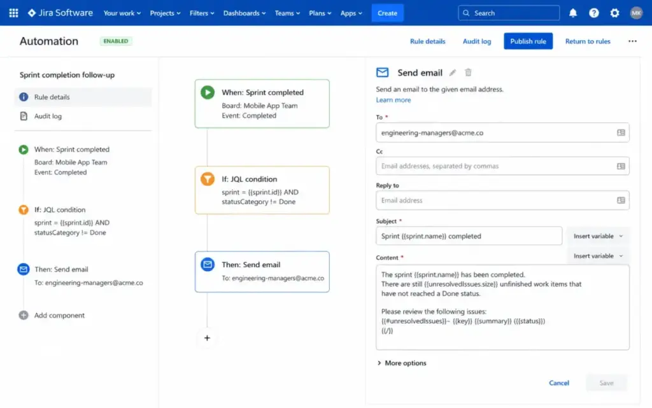652x408 pixels.
Task: Open Insert variable dropdown for Content
Action: click(x=599, y=256)
